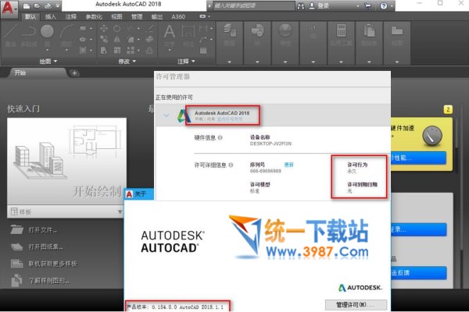Image resolution: width=469 pixels, height=312 pixels.
Task: Switch to the 管理 ribbon tab
Action: point(137,16)
